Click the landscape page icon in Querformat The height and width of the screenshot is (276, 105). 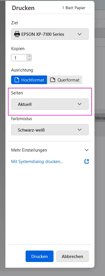(52, 80)
